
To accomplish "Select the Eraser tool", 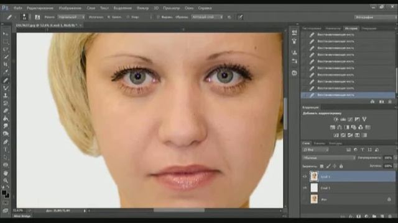I will tap(6, 111).
